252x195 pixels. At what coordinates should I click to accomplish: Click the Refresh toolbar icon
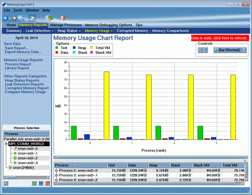(23, 18)
